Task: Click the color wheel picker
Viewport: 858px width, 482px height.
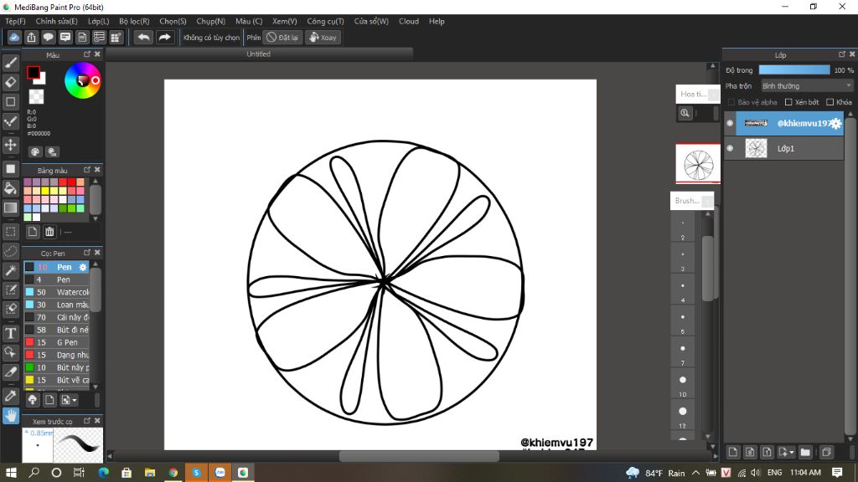Action: (x=82, y=80)
